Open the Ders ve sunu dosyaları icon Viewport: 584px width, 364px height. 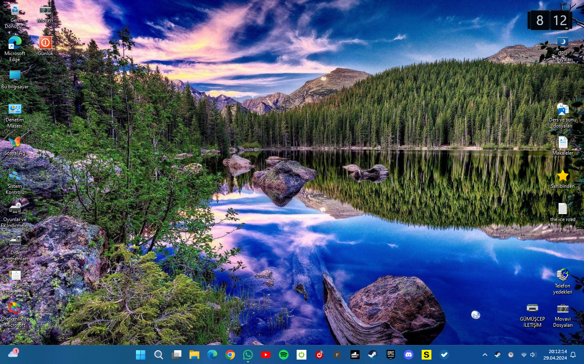point(562,116)
